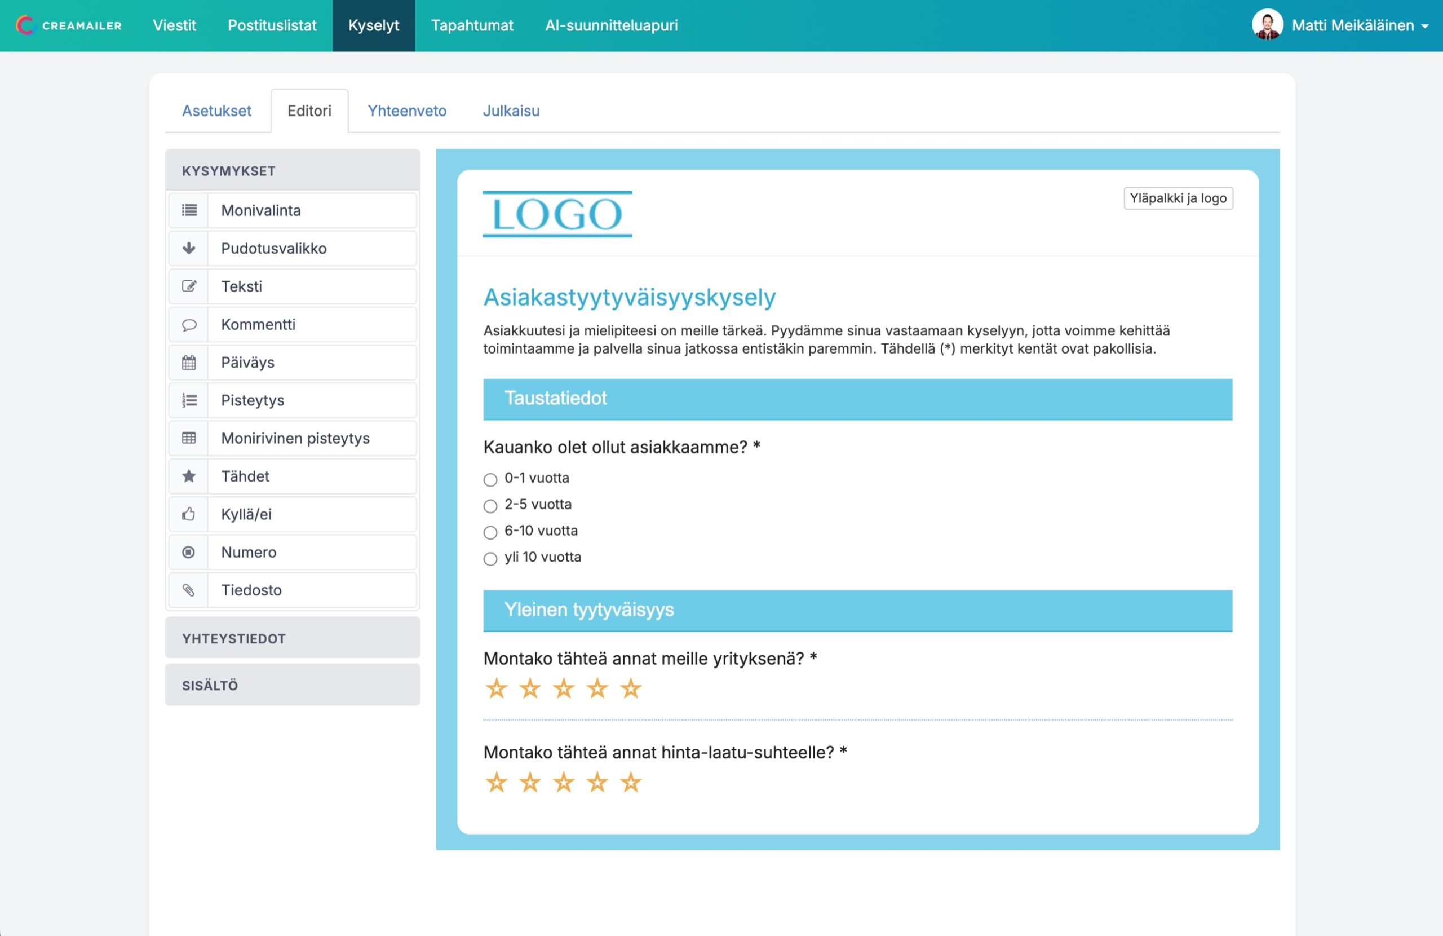This screenshot has width=1443, height=936.
Task: Click the Päiväys calendar icon
Action: (189, 363)
